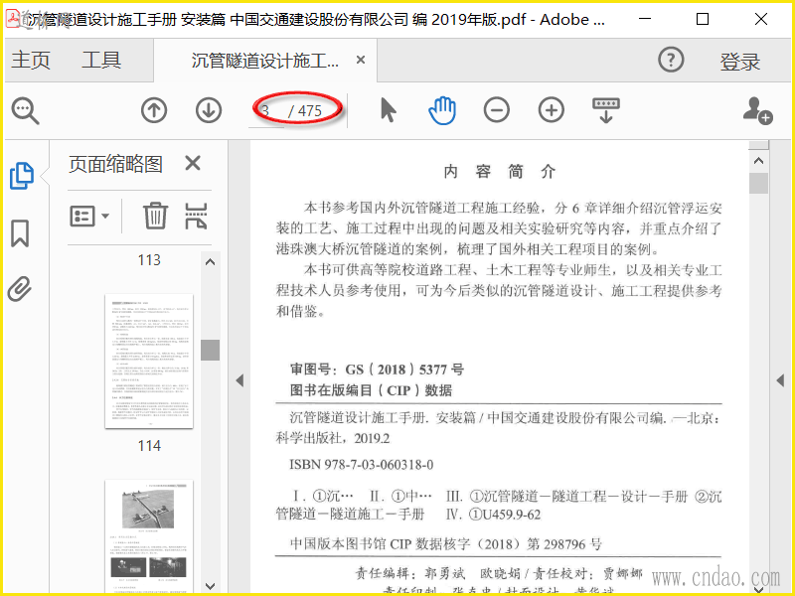
Task: Open the scrolling mode page display icon
Action: 606,110
